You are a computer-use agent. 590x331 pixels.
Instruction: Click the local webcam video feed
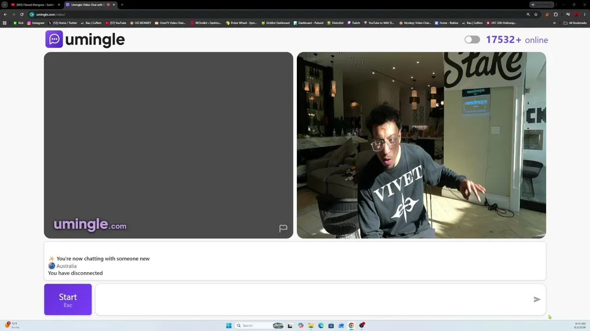[421, 145]
